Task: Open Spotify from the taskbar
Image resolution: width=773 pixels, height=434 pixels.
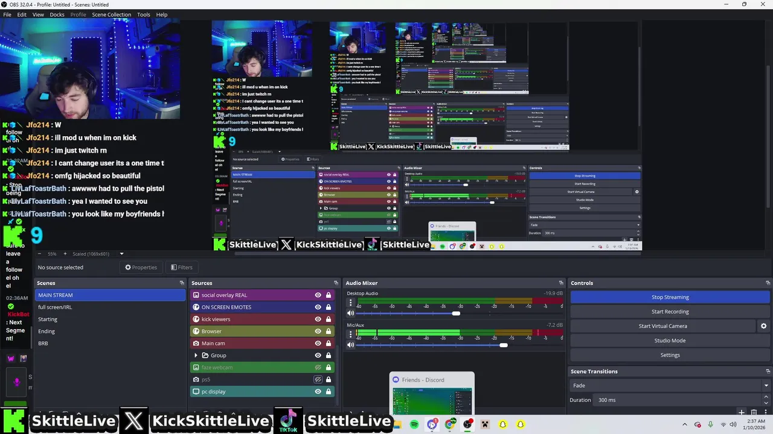Action: pos(414,424)
